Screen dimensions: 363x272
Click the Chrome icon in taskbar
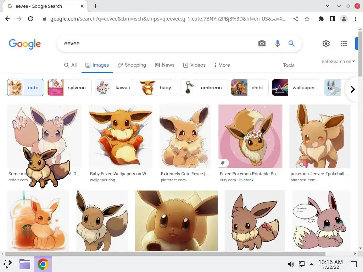point(43,264)
